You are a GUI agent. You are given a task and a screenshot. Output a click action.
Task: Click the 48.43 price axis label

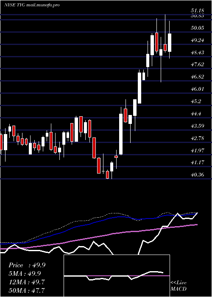(x=197, y=52)
